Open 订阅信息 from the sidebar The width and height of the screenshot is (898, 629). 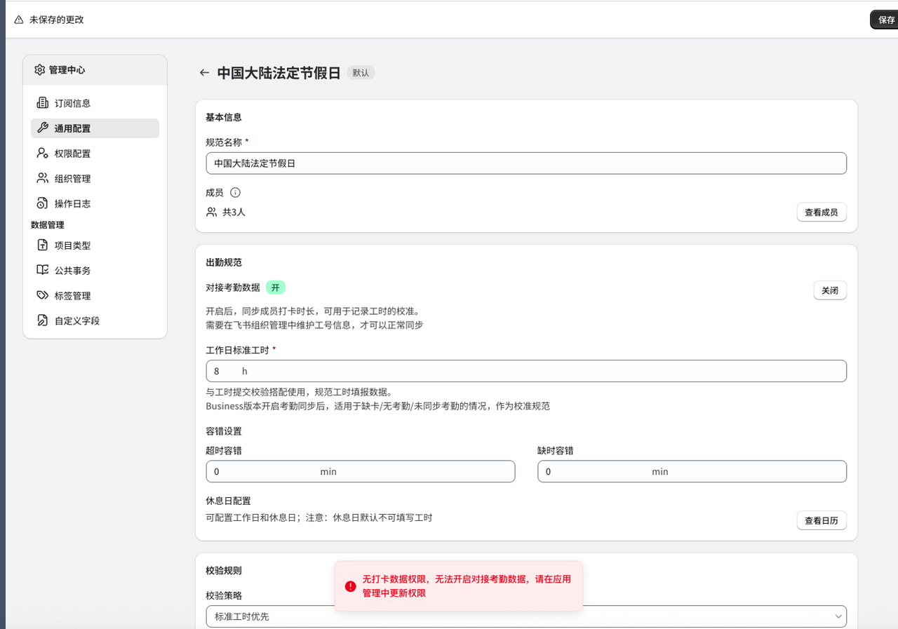click(x=72, y=102)
